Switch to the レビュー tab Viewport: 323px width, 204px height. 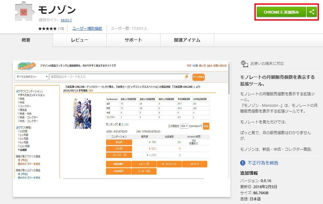click(x=80, y=40)
